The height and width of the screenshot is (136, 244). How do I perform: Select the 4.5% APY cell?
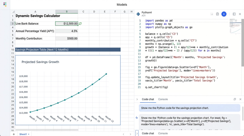[x=67, y=31]
